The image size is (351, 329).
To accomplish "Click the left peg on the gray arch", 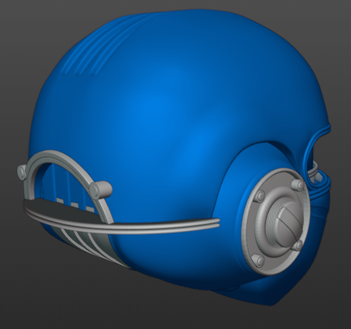I will pos(22,172).
